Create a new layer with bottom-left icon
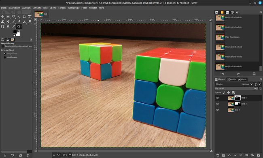The width and height of the screenshot is (263, 158). tap(218, 155)
